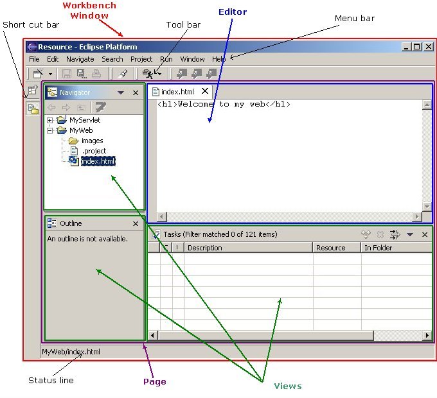
Task: Click the Print toolbar icon
Action: pos(95,74)
